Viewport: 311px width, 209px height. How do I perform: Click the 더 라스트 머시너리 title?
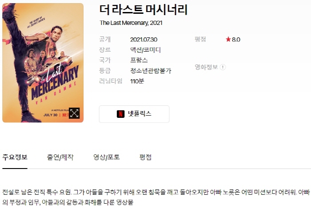click(144, 10)
